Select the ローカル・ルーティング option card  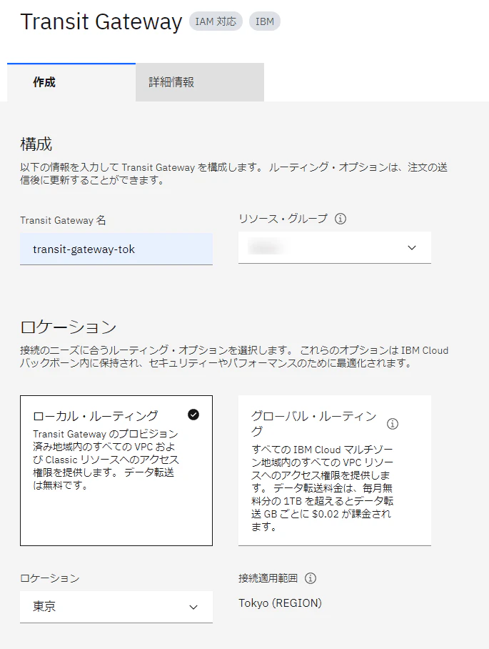click(116, 470)
